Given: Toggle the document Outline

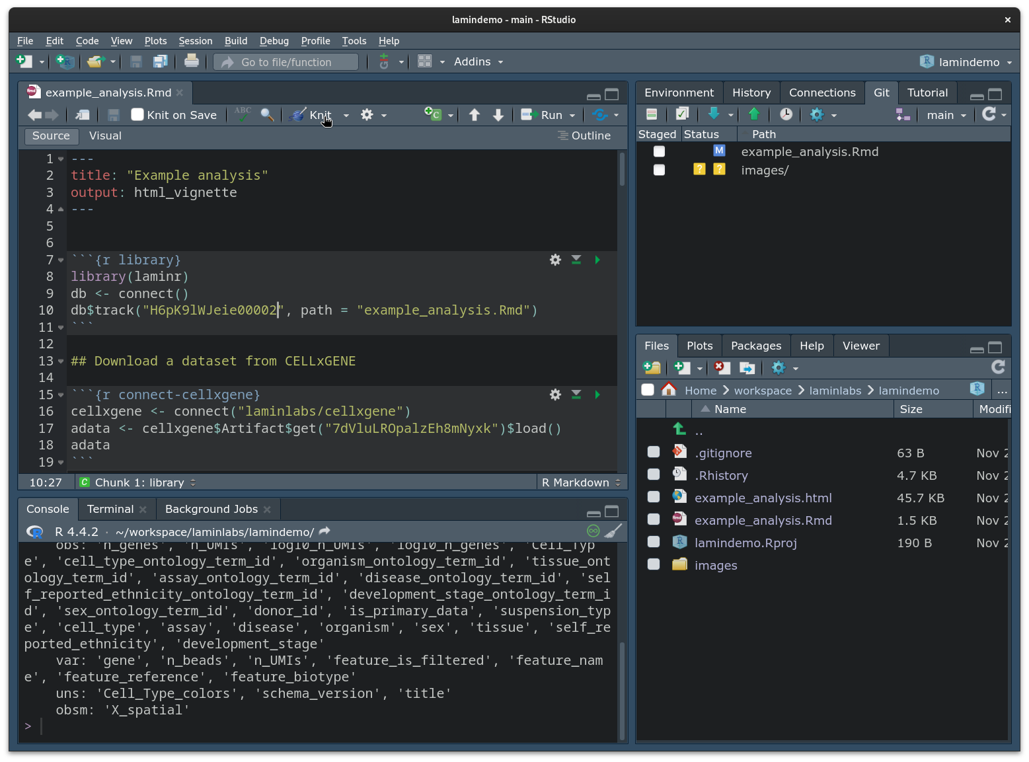Looking at the screenshot, I should tap(584, 135).
